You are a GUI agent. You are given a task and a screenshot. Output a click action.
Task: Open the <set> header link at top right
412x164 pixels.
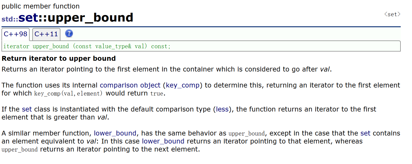point(392,14)
